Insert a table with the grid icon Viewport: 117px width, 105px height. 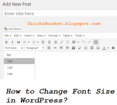tap(74, 42)
